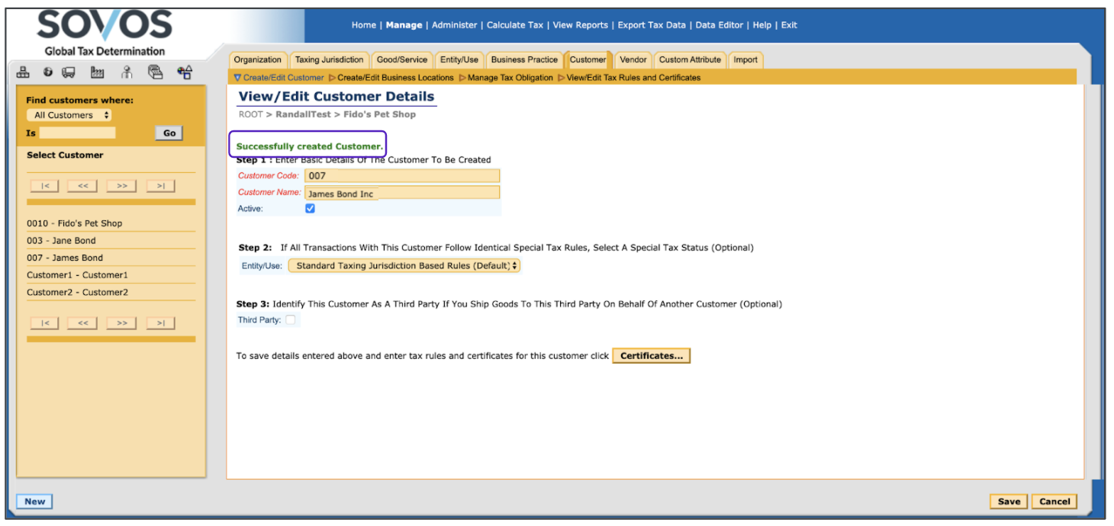The width and height of the screenshot is (1114, 526).
Task: Jump to first page of upper customer list
Action: pyautogui.click(x=45, y=186)
